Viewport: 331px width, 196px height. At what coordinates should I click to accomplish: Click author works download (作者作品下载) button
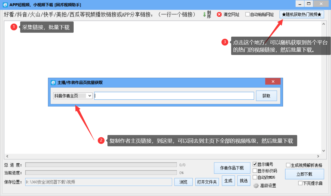point(232,168)
